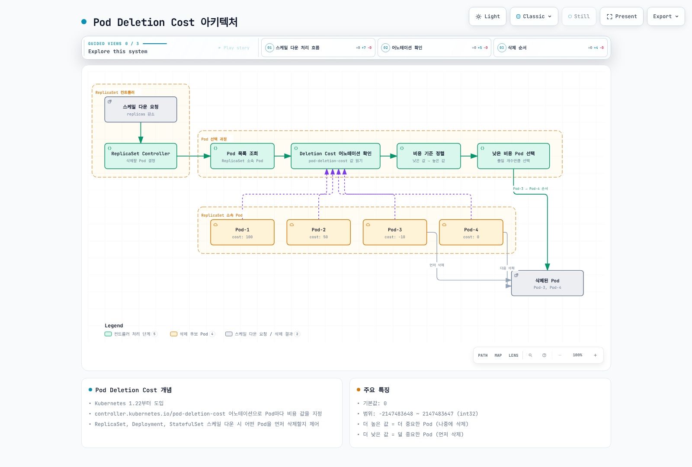Click the step 01 circle badge
Viewport: 692px width, 467px height.
click(269, 48)
